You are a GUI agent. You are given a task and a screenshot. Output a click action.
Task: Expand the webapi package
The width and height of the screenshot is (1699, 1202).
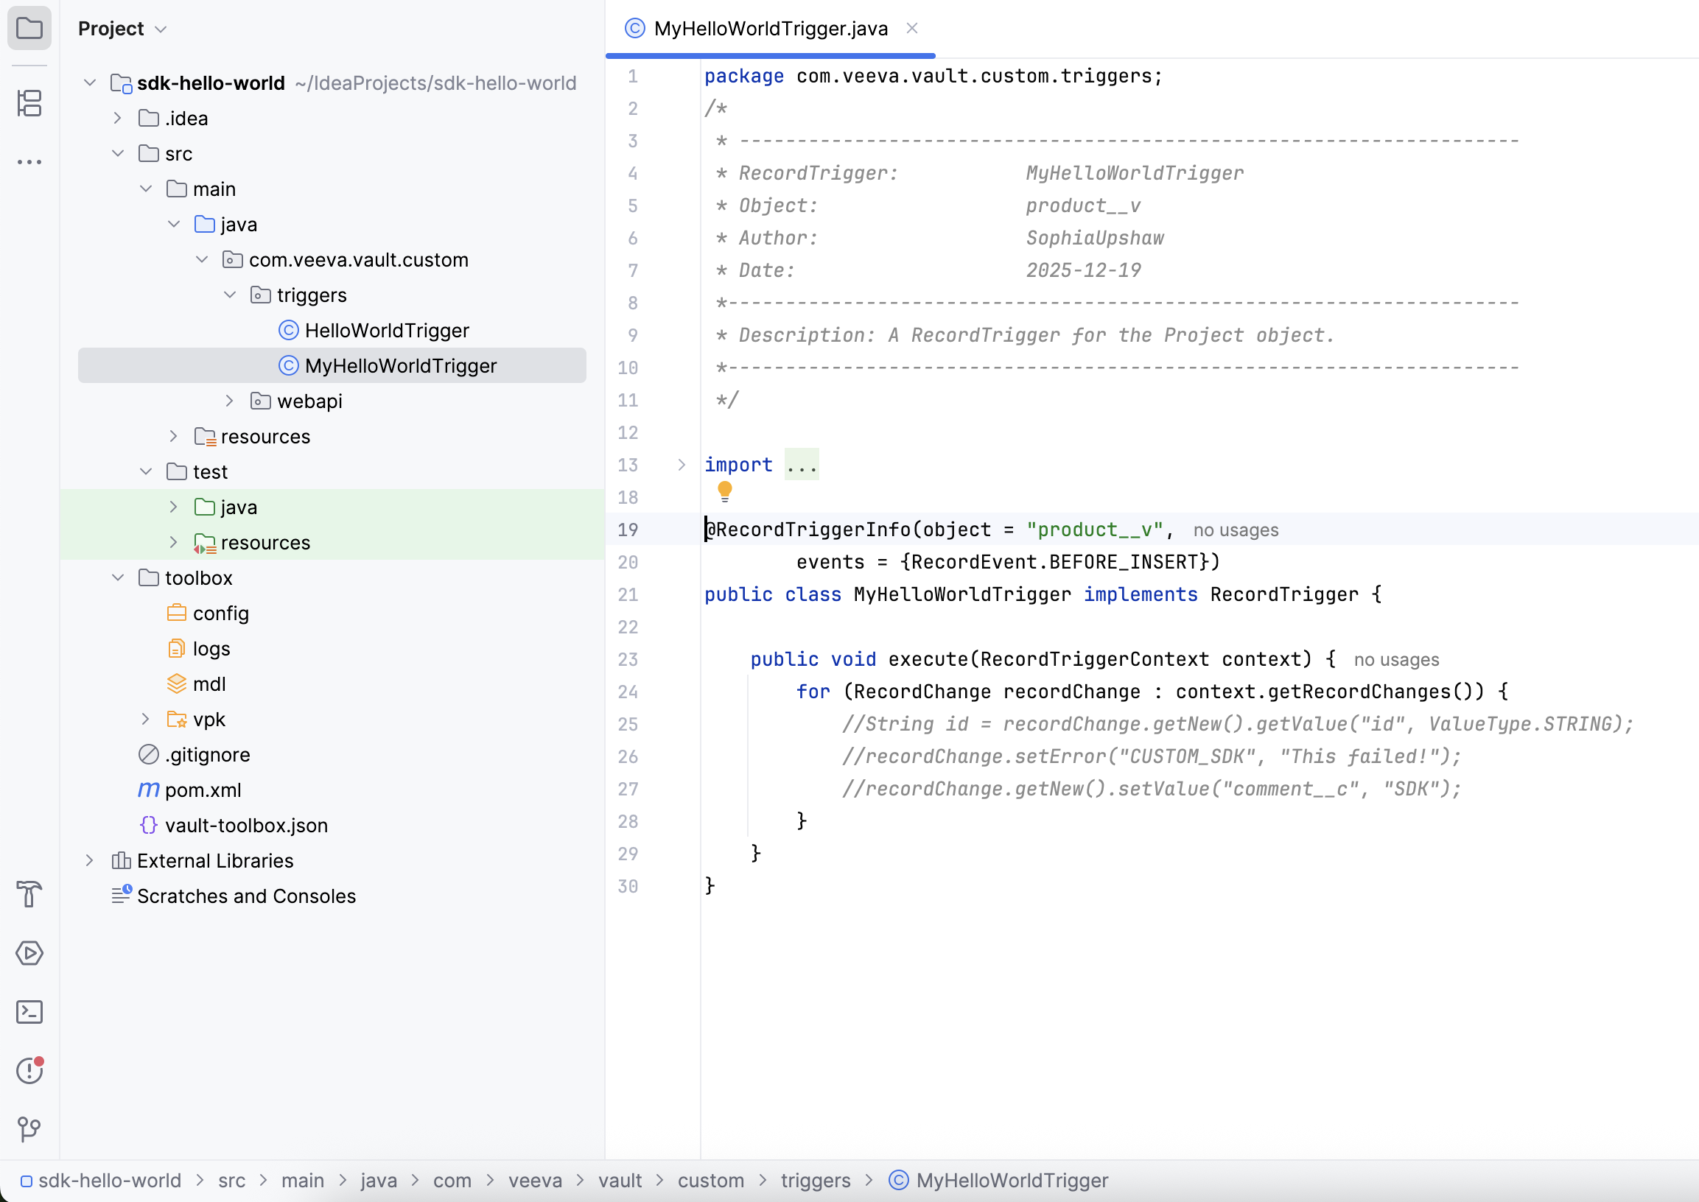229,401
